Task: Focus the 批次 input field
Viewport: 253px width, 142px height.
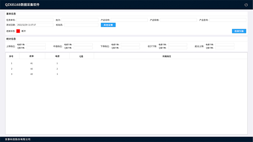Action: pyautogui.click(x=80, y=20)
